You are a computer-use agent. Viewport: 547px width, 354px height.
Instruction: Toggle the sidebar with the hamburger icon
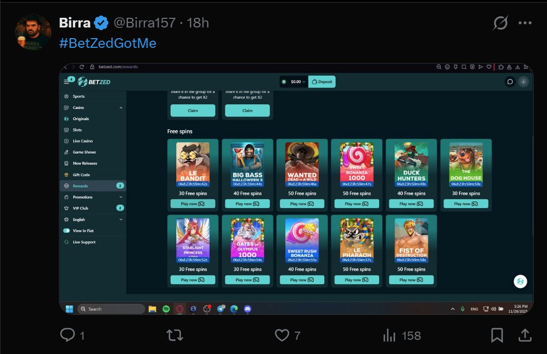[68, 81]
